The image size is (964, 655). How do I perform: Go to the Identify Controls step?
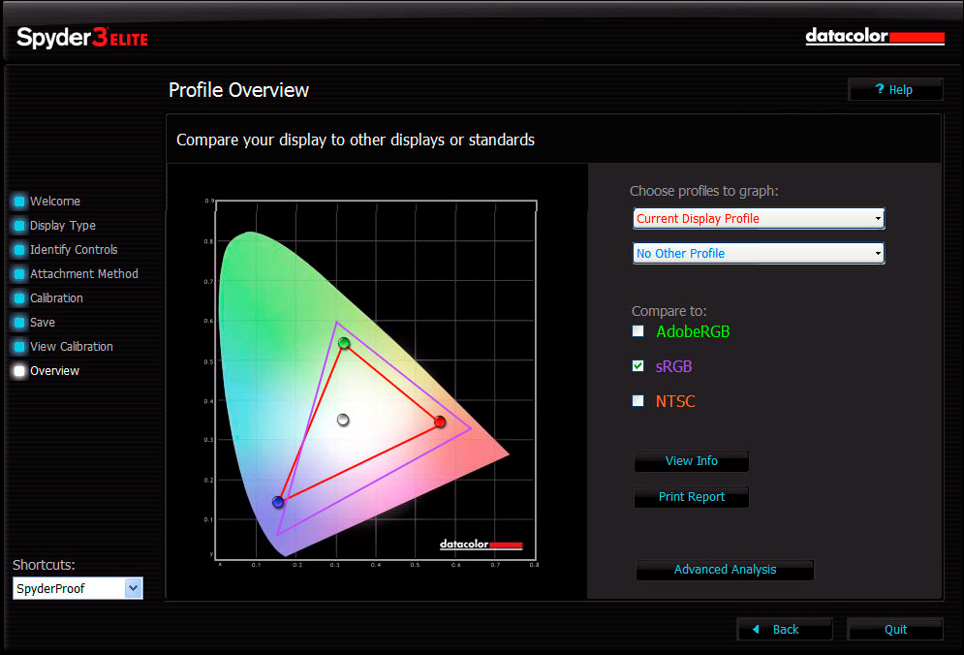pos(74,250)
